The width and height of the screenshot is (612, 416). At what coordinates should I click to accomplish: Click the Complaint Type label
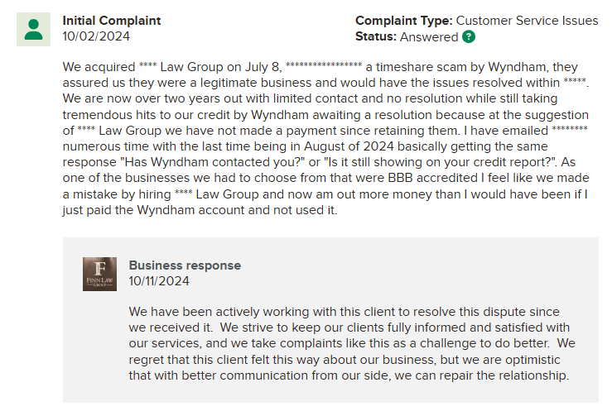click(403, 21)
